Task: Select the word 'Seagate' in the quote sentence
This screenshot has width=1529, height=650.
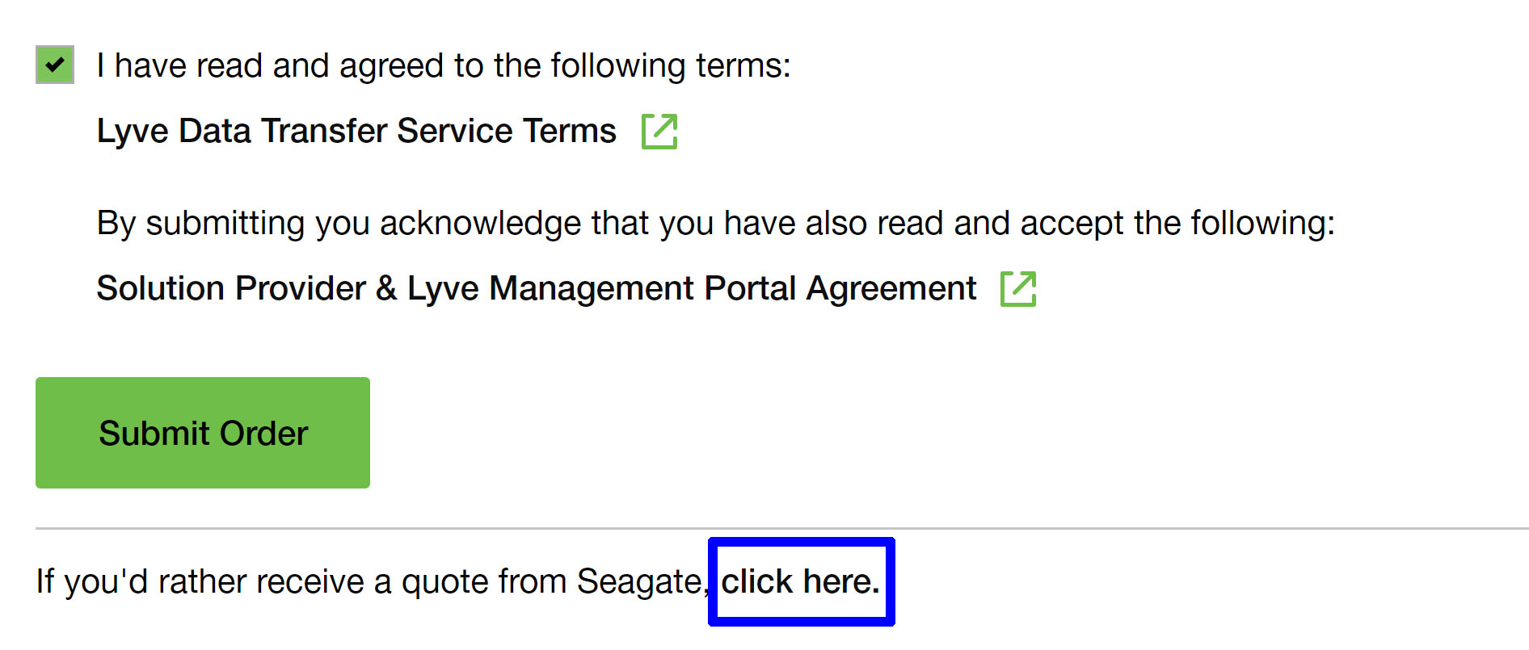Action: coord(640,581)
